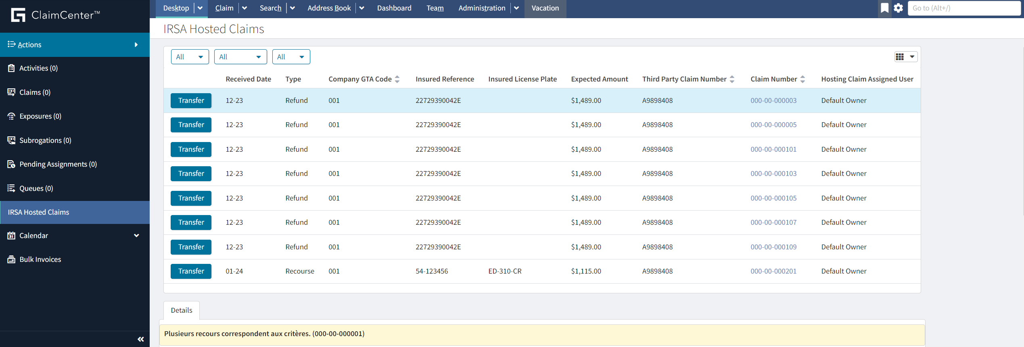This screenshot has height=347, width=1024.
Task: Open the first All filter dropdown
Action: [190, 57]
